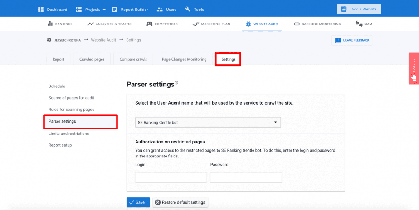The height and width of the screenshot is (210, 419).
Task: Click the Website Audit bug icon
Action: click(248, 24)
